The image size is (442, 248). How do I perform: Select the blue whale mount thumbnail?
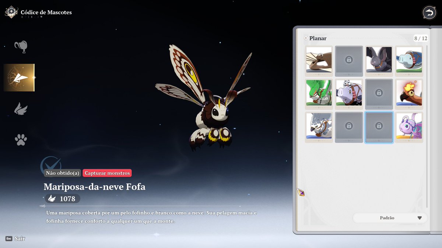(409, 61)
